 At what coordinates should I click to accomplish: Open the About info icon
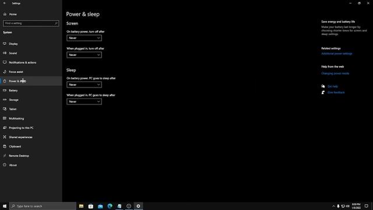[5, 165]
